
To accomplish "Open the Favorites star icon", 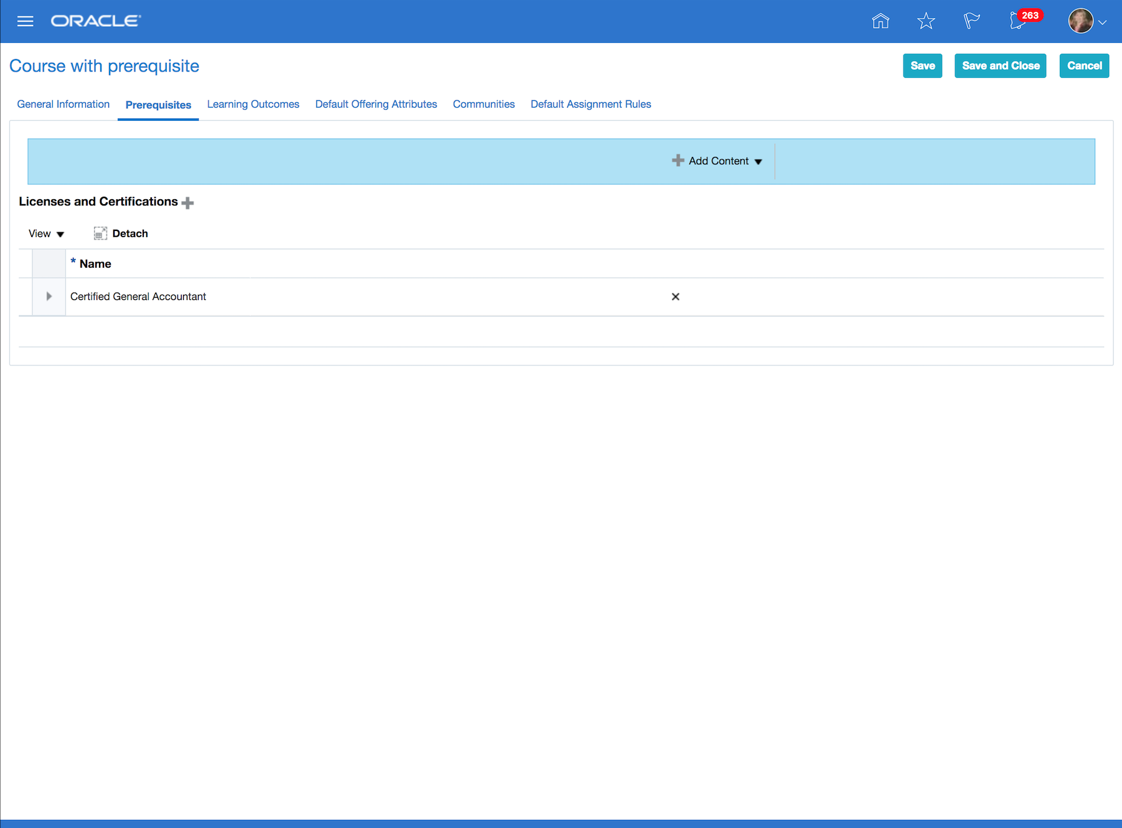I will point(926,21).
